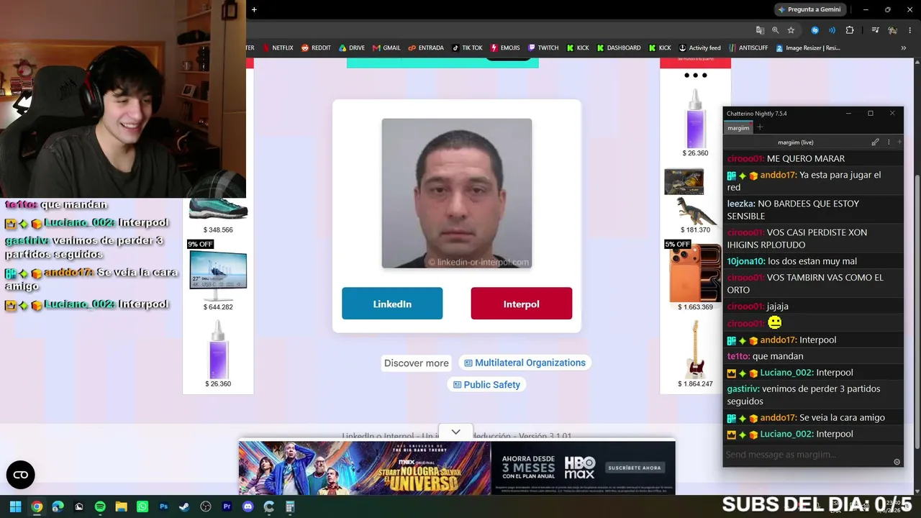Open Microsoft Edge from the taskbar

pyautogui.click(x=58, y=506)
